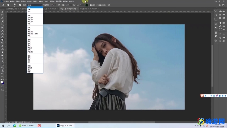Swap foreground and background colors
The image size is (227, 128).
(3, 80)
